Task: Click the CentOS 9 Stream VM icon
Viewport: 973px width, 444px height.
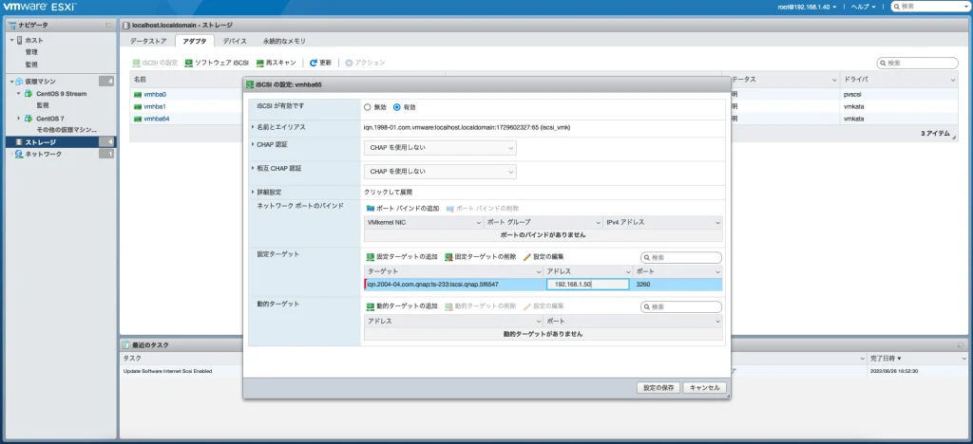Action: click(x=28, y=94)
